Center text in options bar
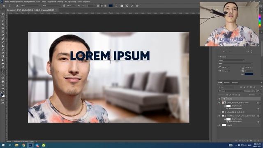The height and width of the screenshot is (148, 263). [102, 6]
